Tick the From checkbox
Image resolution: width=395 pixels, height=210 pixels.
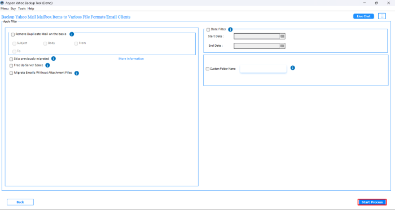tap(76, 44)
